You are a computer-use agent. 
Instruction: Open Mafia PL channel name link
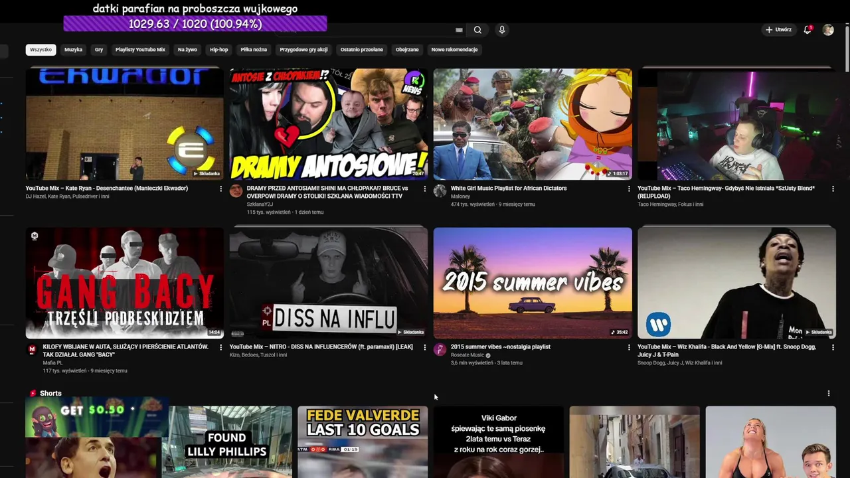coord(52,363)
